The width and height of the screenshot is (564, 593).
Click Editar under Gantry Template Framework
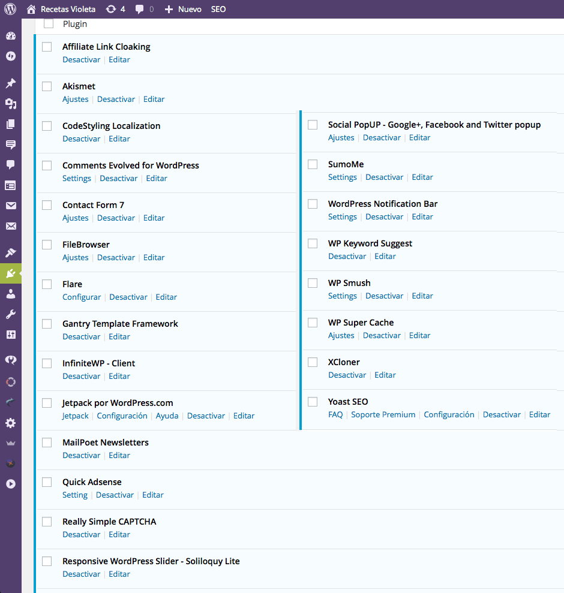tap(119, 336)
